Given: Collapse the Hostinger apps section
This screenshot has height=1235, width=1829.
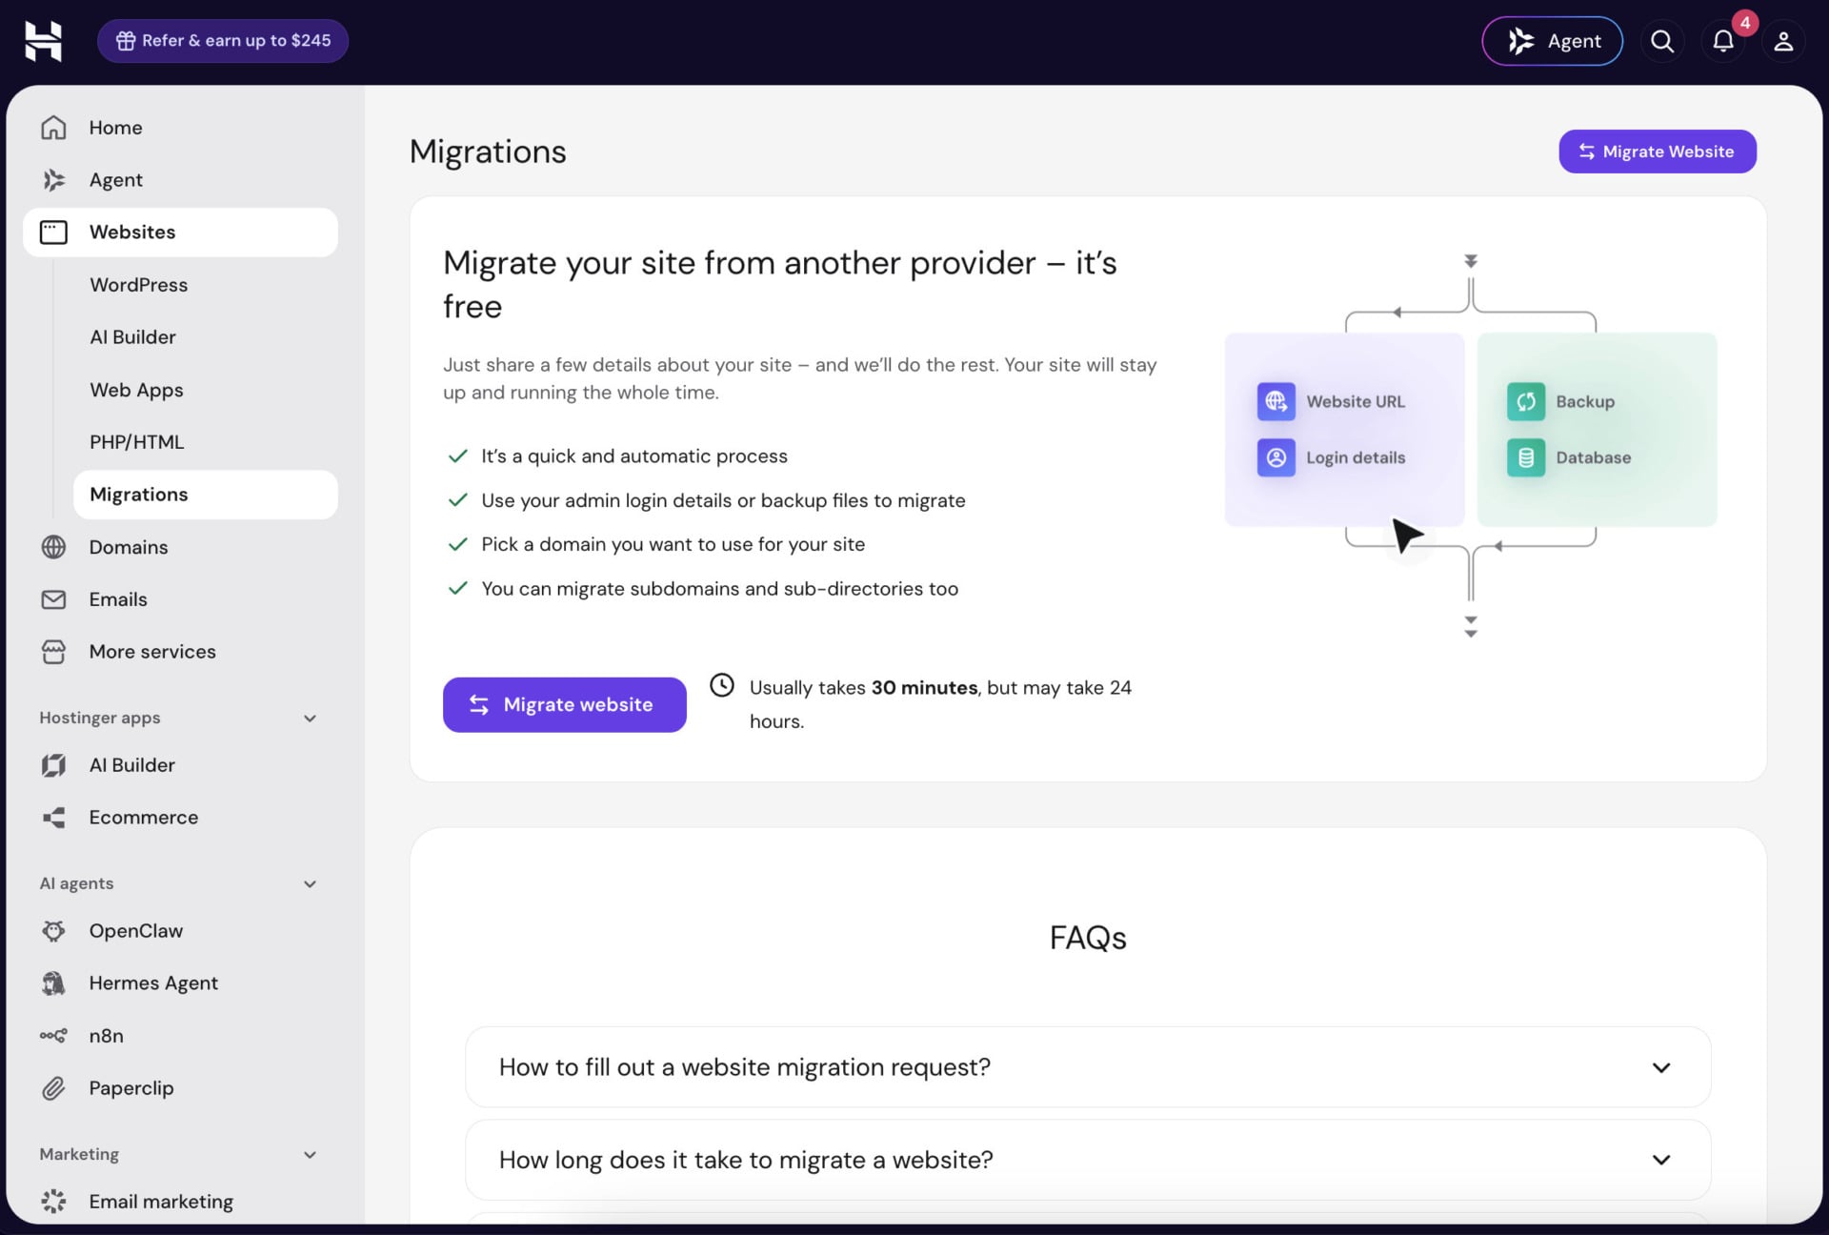Looking at the screenshot, I should tap(310, 719).
